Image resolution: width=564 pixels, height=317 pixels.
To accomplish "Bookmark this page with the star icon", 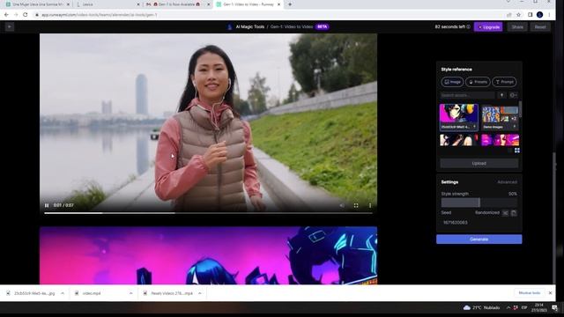I will (518, 15).
